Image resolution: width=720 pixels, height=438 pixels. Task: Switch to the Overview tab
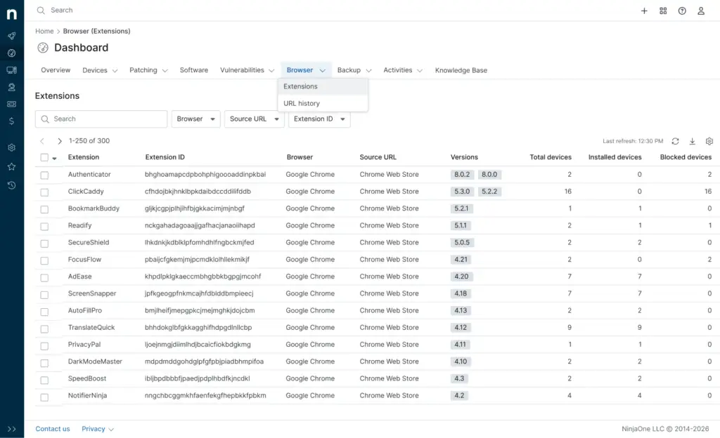tap(56, 70)
